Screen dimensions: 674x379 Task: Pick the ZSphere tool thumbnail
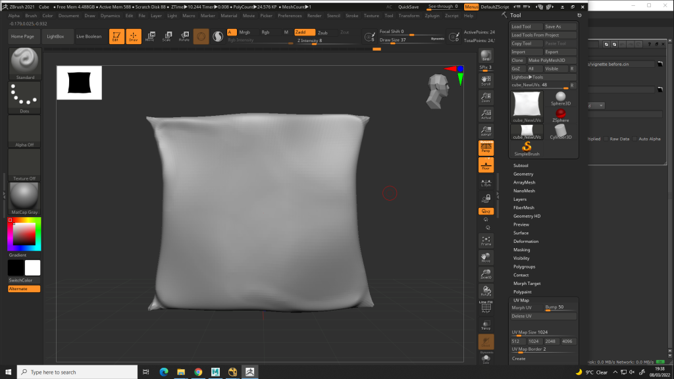561,116
